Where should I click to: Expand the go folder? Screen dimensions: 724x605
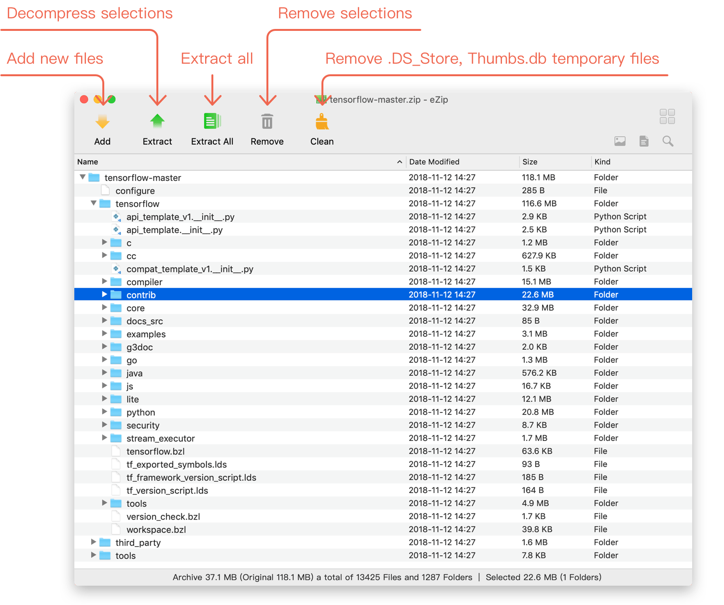[104, 359]
